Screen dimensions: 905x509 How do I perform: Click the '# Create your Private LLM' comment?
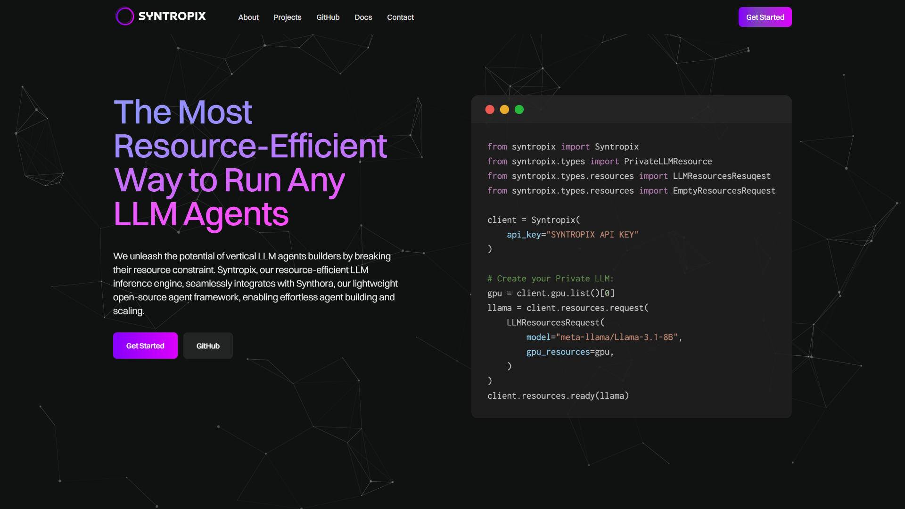(551, 279)
